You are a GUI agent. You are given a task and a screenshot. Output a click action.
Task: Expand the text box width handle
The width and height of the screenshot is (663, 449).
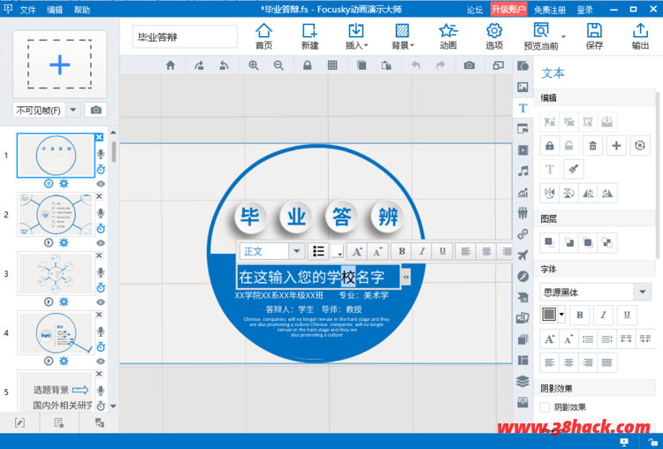(x=406, y=278)
